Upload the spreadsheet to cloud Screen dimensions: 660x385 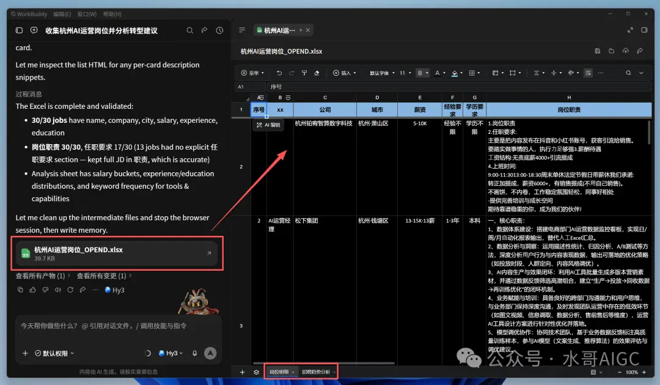pyautogui.click(x=626, y=51)
